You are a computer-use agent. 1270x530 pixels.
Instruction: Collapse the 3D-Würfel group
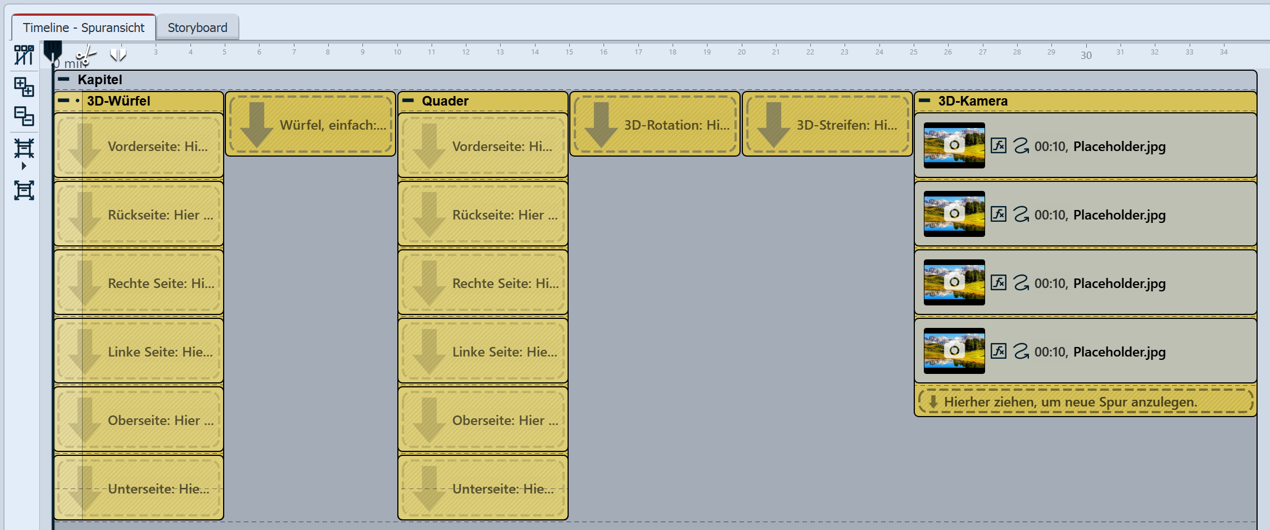point(63,101)
